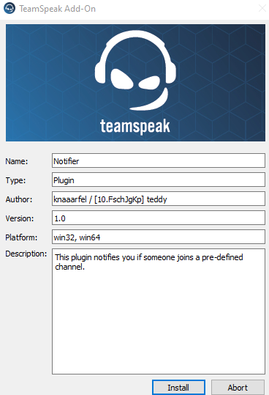
Task: Click the "Version:" label
Action: pyautogui.click(x=20, y=218)
